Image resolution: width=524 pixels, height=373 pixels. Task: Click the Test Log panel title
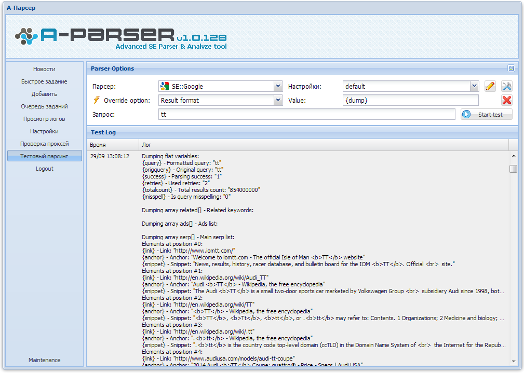click(x=103, y=132)
